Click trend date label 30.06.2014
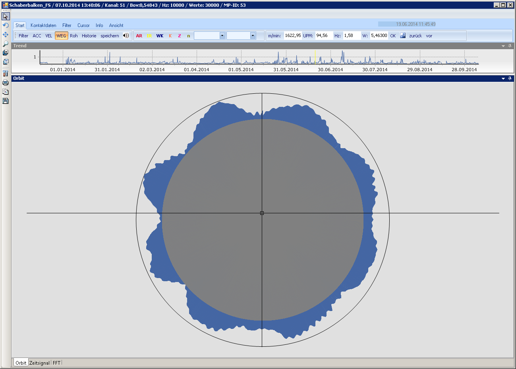This screenshot has height=369, width=516. click(x=330, y=70)
